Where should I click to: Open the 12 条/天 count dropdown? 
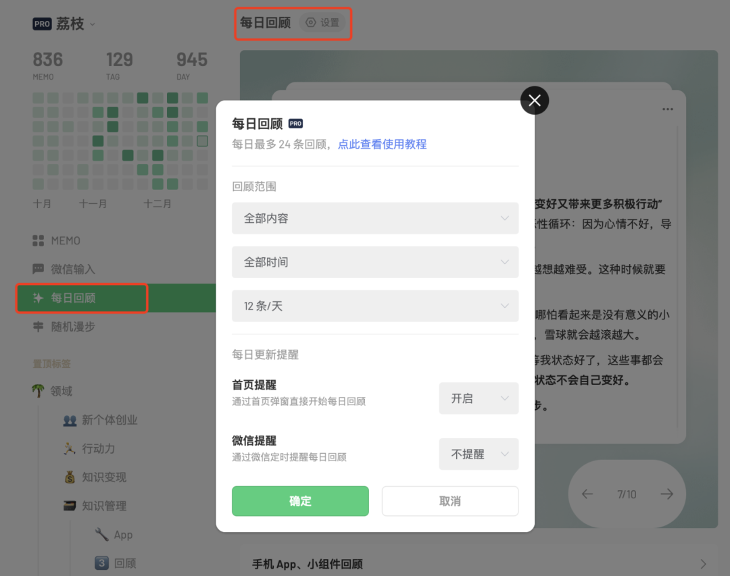pyautogui.click(x=375, y=306)
